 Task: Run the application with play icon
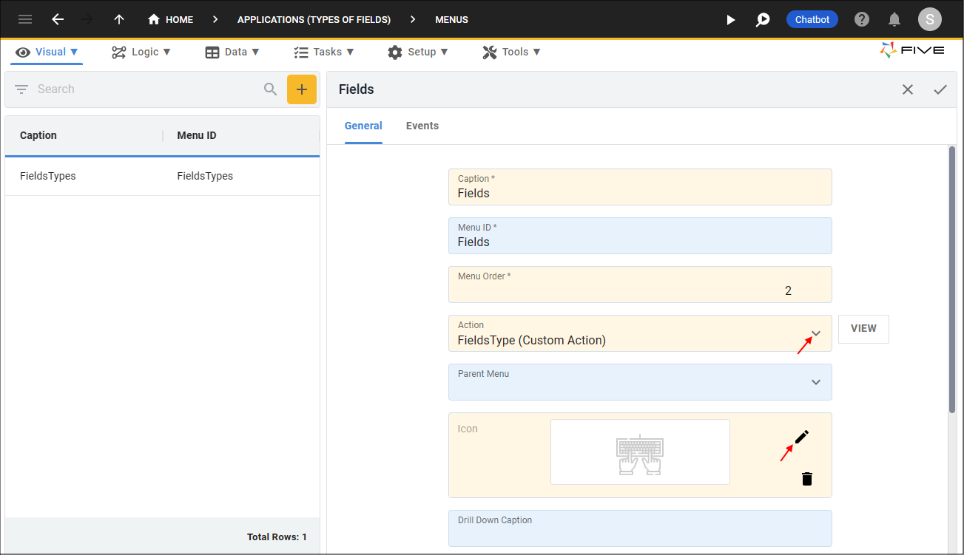730,20
